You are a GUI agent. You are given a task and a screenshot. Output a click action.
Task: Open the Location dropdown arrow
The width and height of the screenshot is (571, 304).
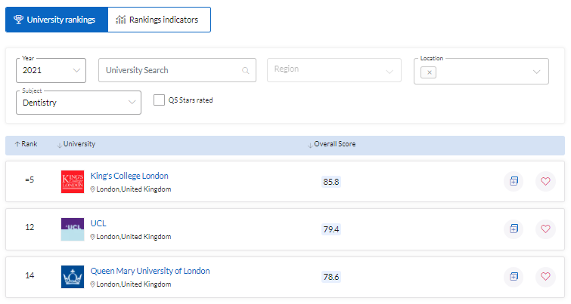point(537,72)
